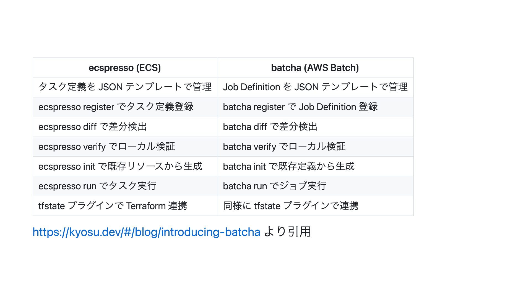This screenshot has width=531, height=298.
Task: Click the "batcha run でジョブ実行" cell
Action: 274,186
